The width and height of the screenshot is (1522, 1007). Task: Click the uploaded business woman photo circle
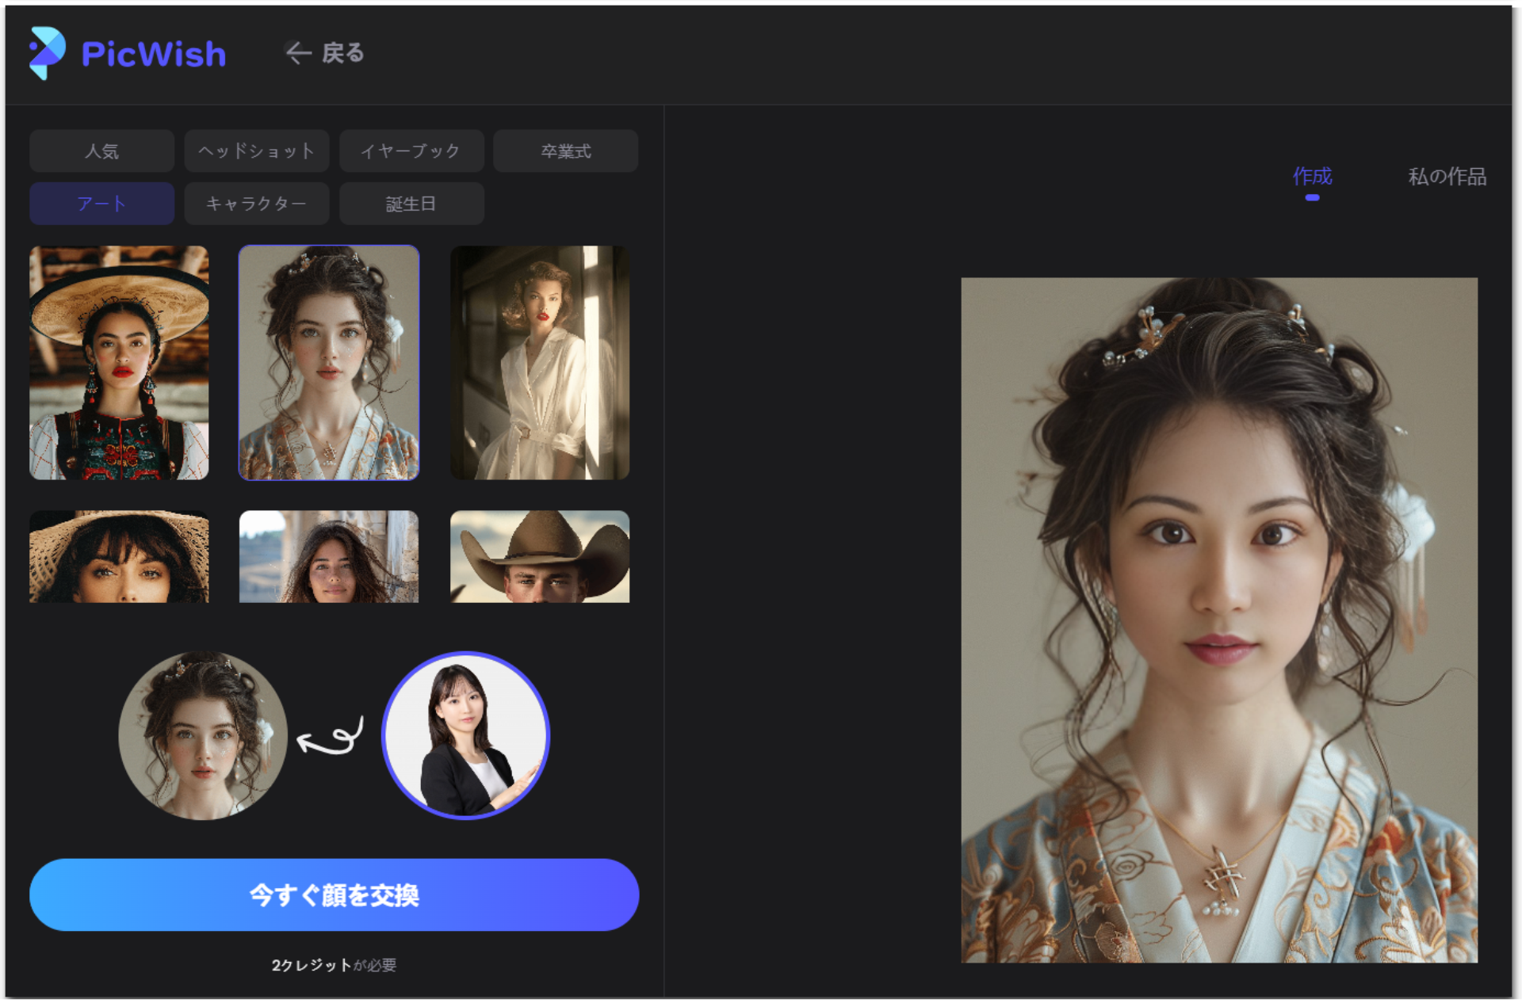pyautogui.click(x=465, y=735)
